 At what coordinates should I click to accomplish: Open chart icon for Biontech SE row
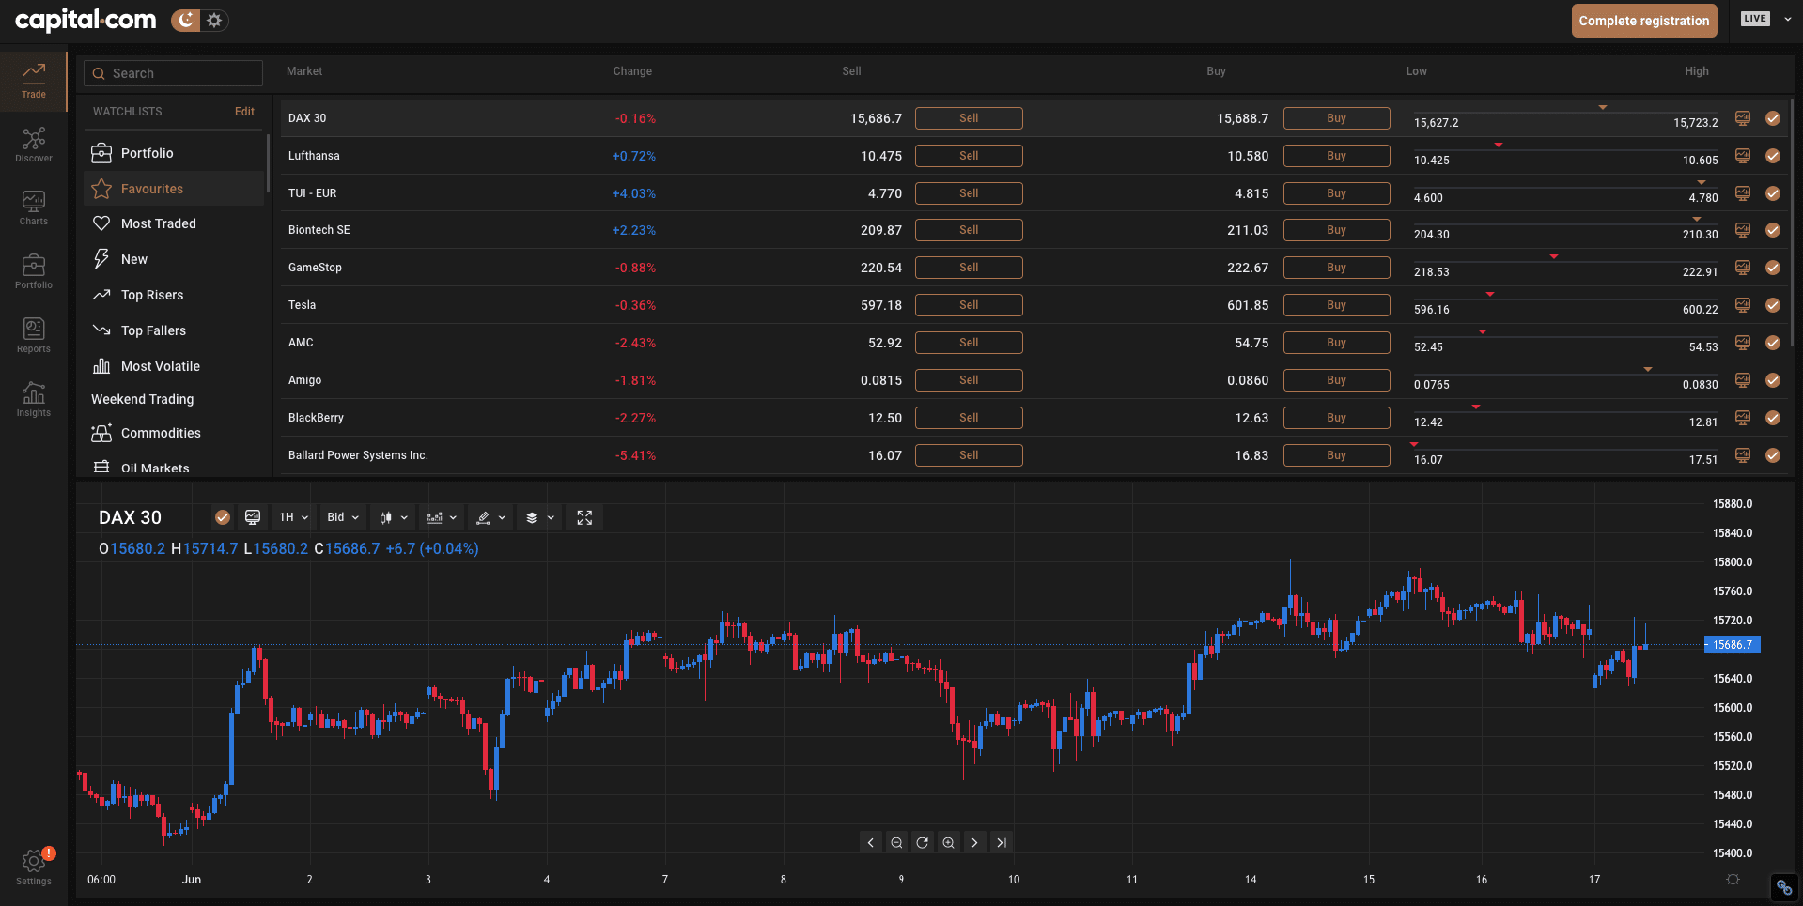[1743, 230]
